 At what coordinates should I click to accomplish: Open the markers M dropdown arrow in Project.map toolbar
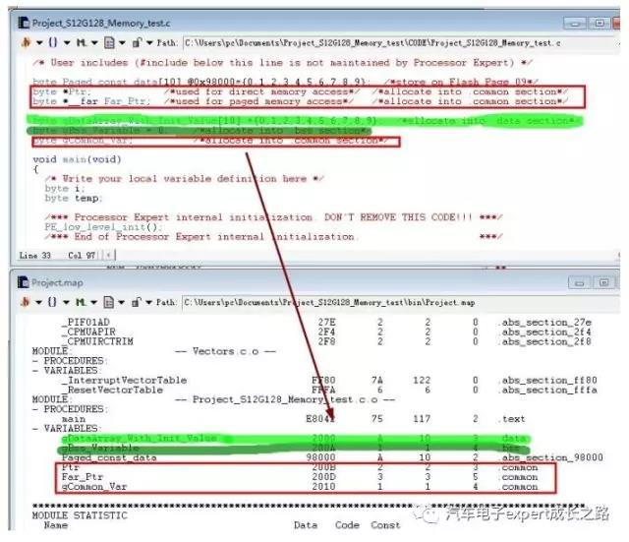pyautogui.click(x=93, y=303)
